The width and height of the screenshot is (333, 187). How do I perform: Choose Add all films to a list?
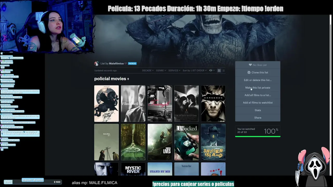258,95
